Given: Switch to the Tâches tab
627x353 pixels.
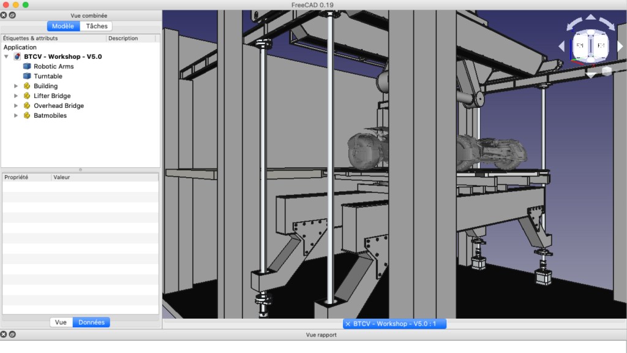Looking at the screenshot, I should point(96,26).
